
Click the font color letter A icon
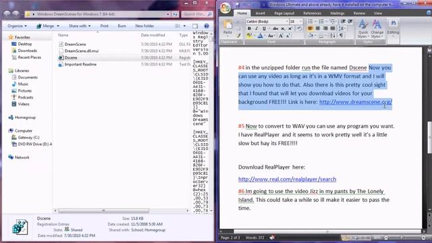261,36
